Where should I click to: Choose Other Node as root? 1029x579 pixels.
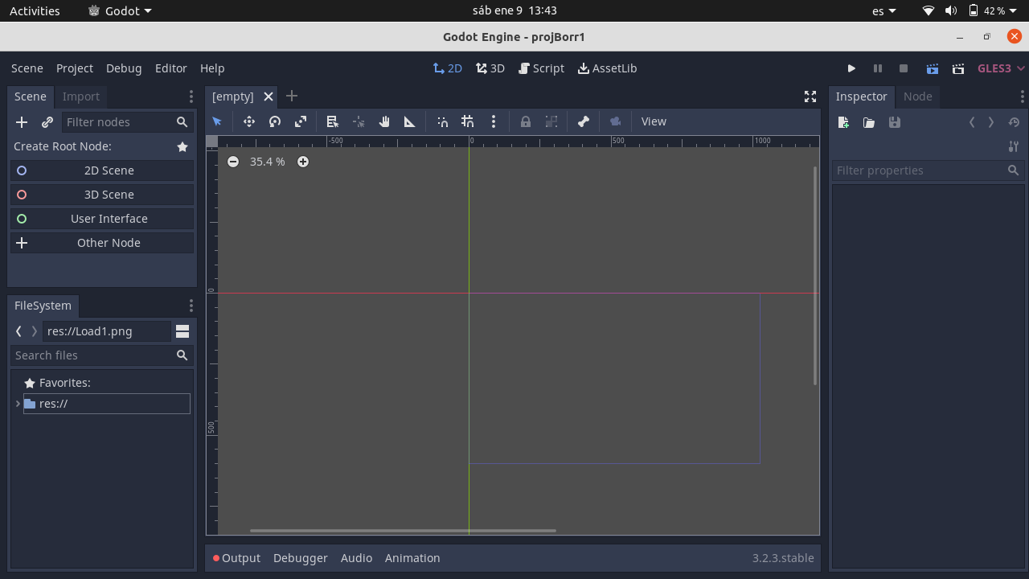click(x=102, y=243)
